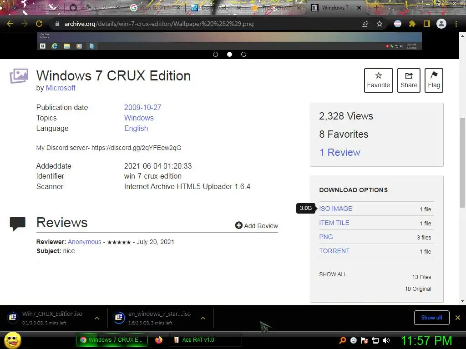Viewport: 466px width, 349px height.
Task: Open the Windows topic link
Action: tap(139, 118)
